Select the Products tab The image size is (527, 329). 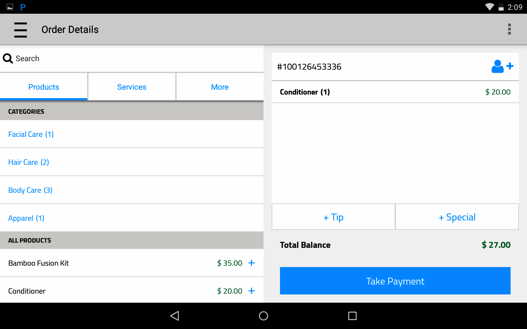pos(43,87)
